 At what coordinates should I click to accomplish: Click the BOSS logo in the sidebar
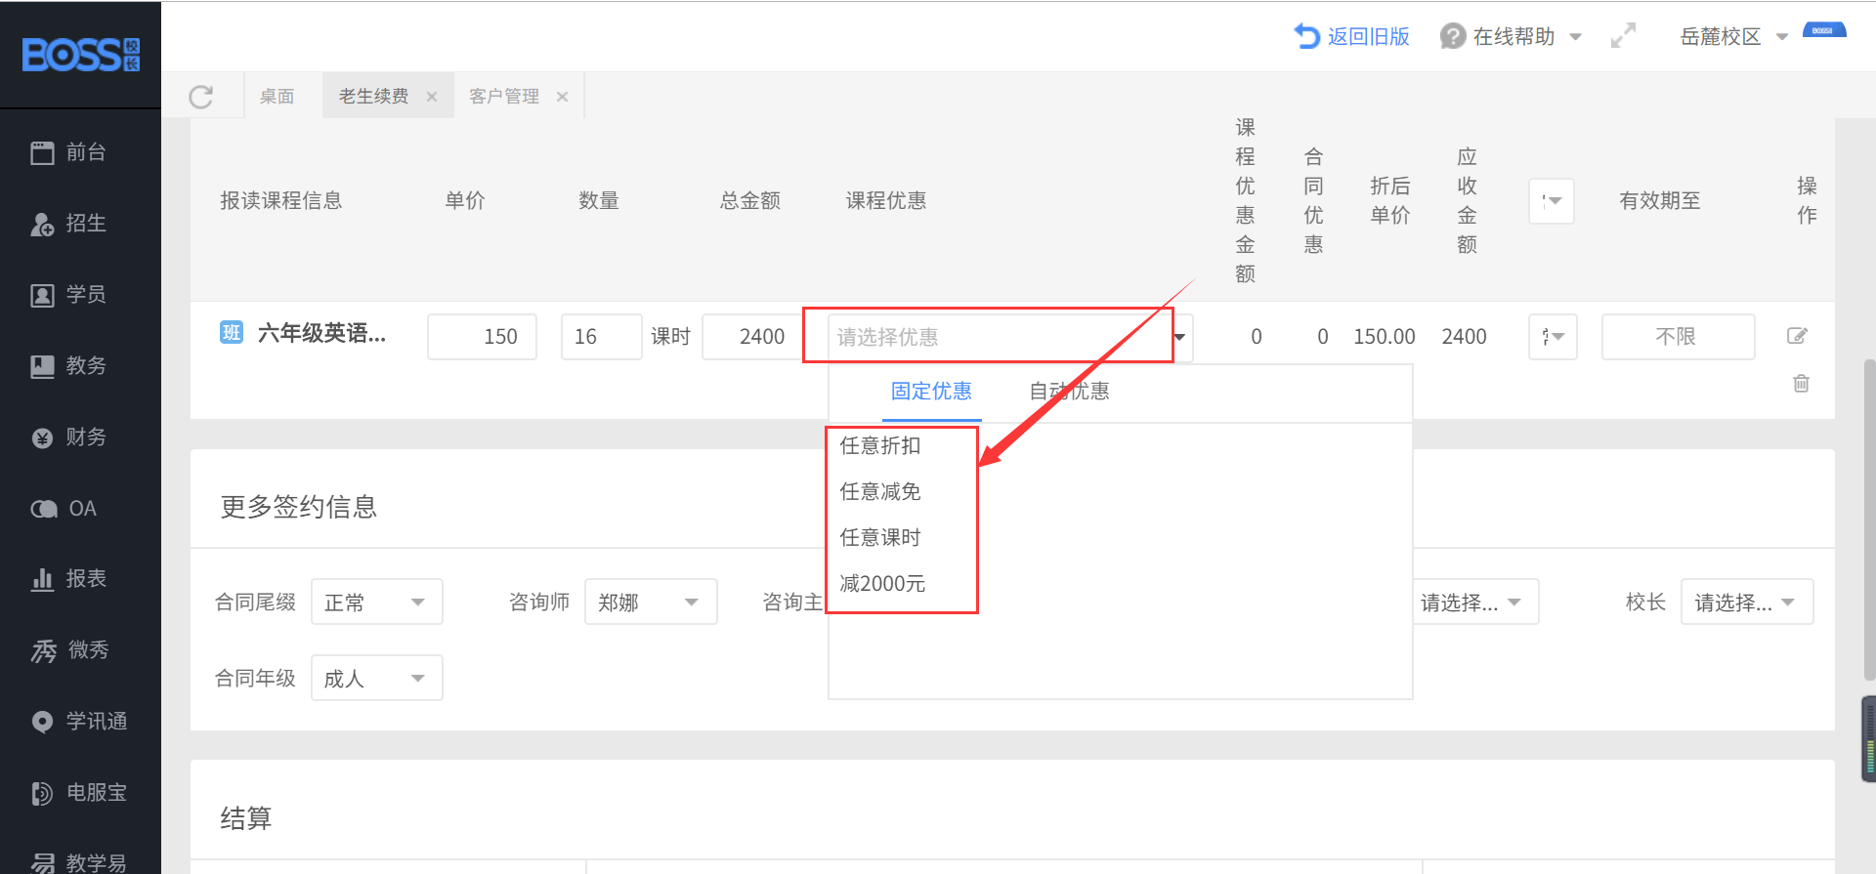(x=81, y=55)
